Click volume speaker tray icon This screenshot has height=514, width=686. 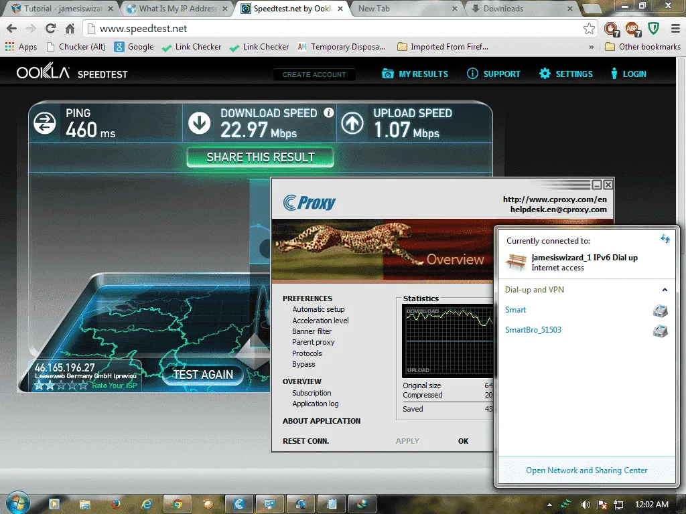[x=586, y=505]
